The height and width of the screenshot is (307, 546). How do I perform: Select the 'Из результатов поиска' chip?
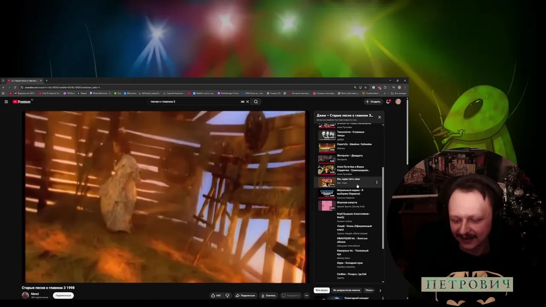346,290
